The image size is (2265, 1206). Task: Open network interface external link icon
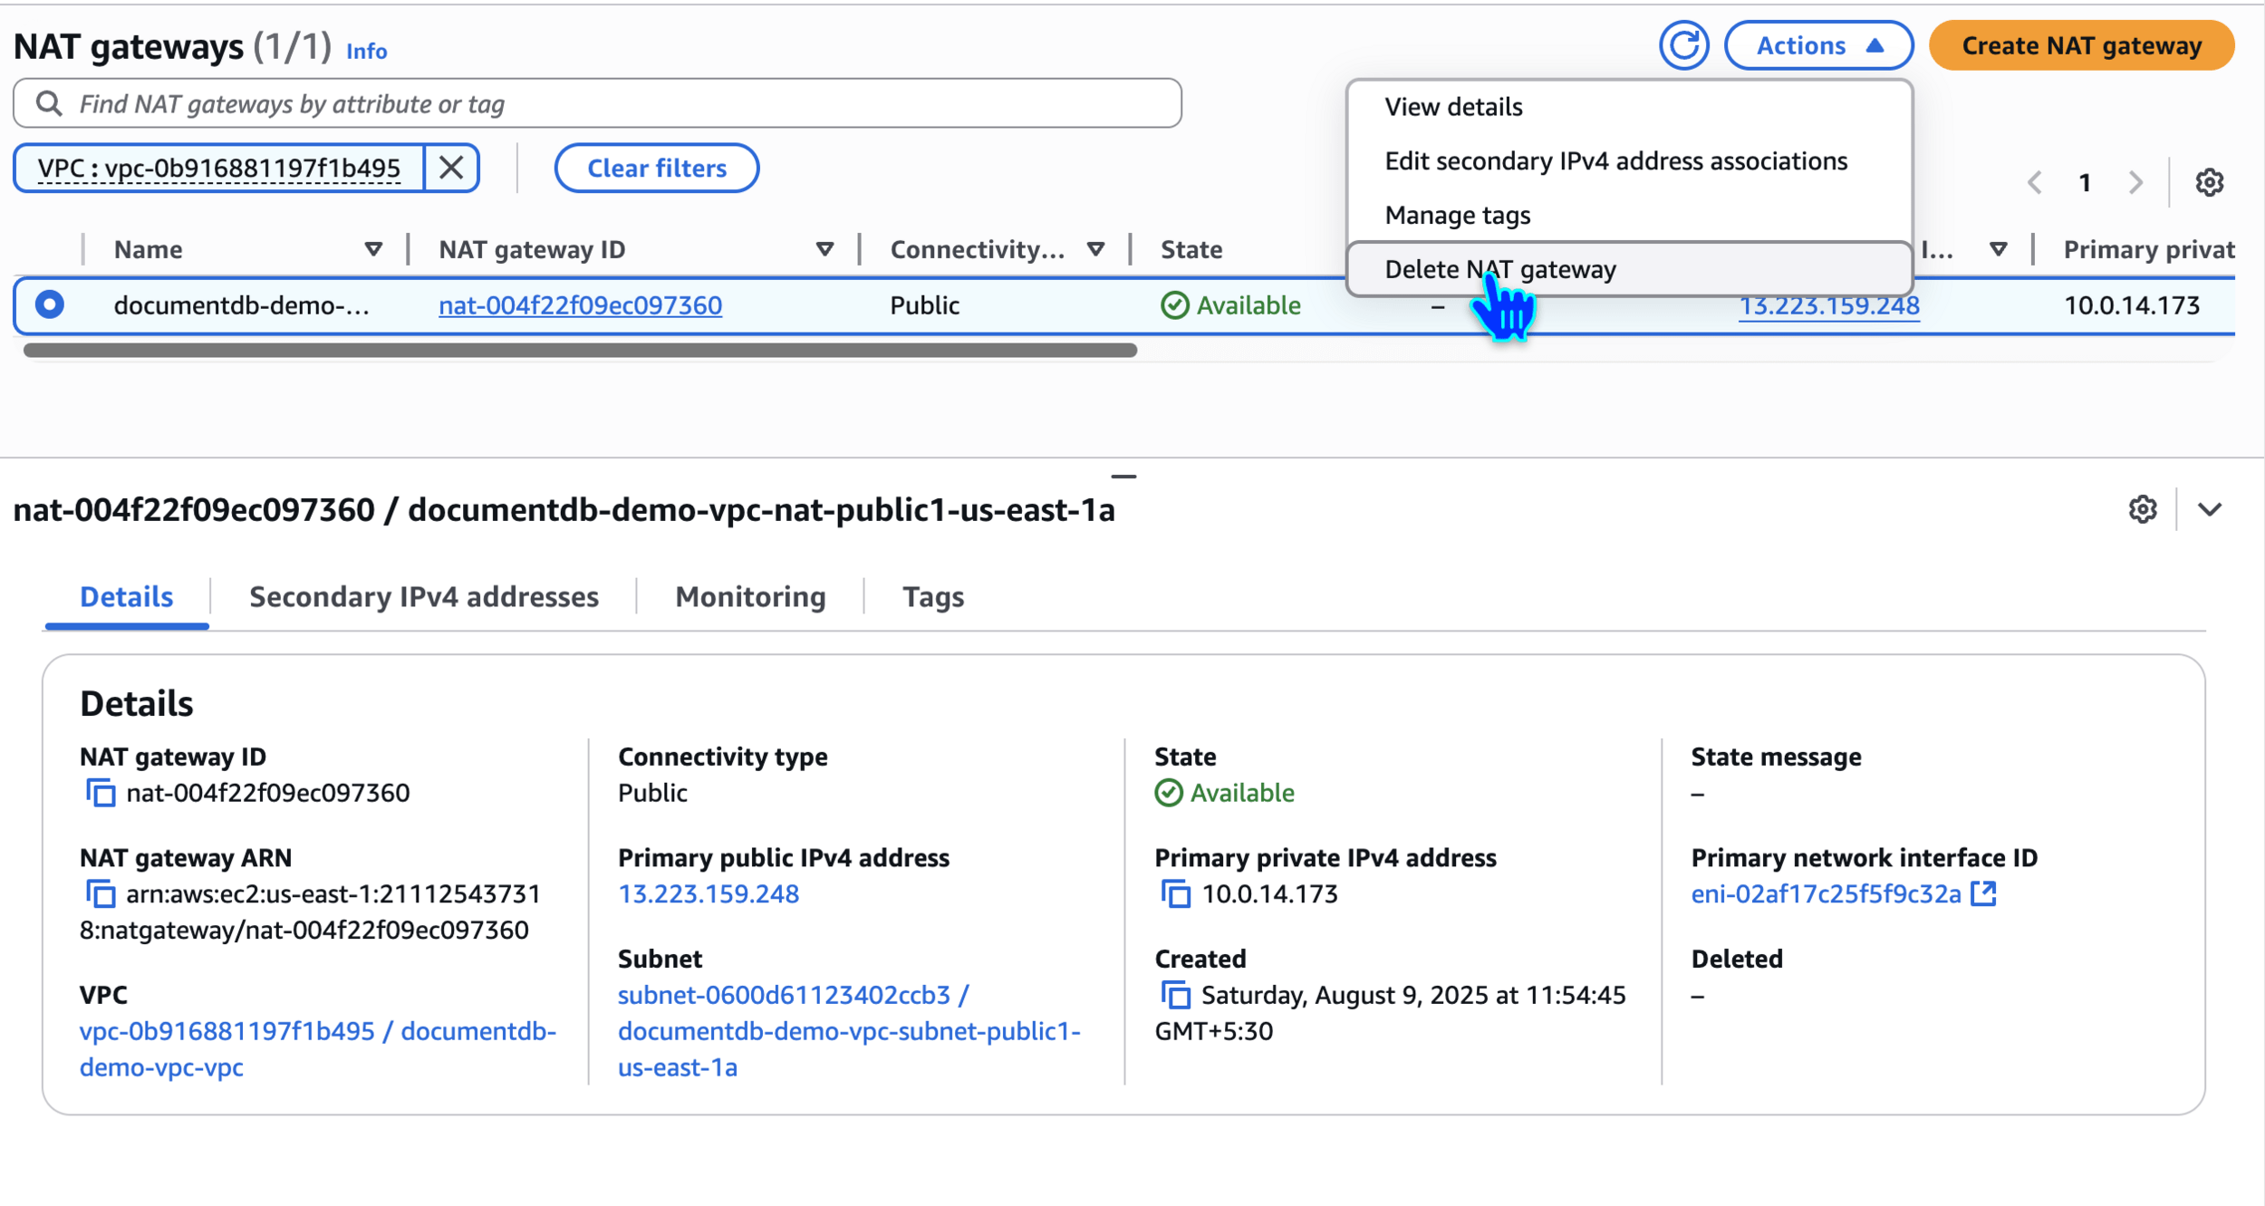tap(1984, 893)
